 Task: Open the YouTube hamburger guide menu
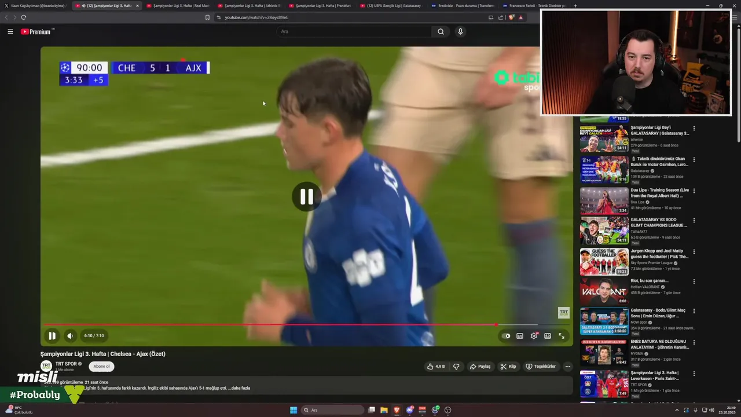click(10, 32)
